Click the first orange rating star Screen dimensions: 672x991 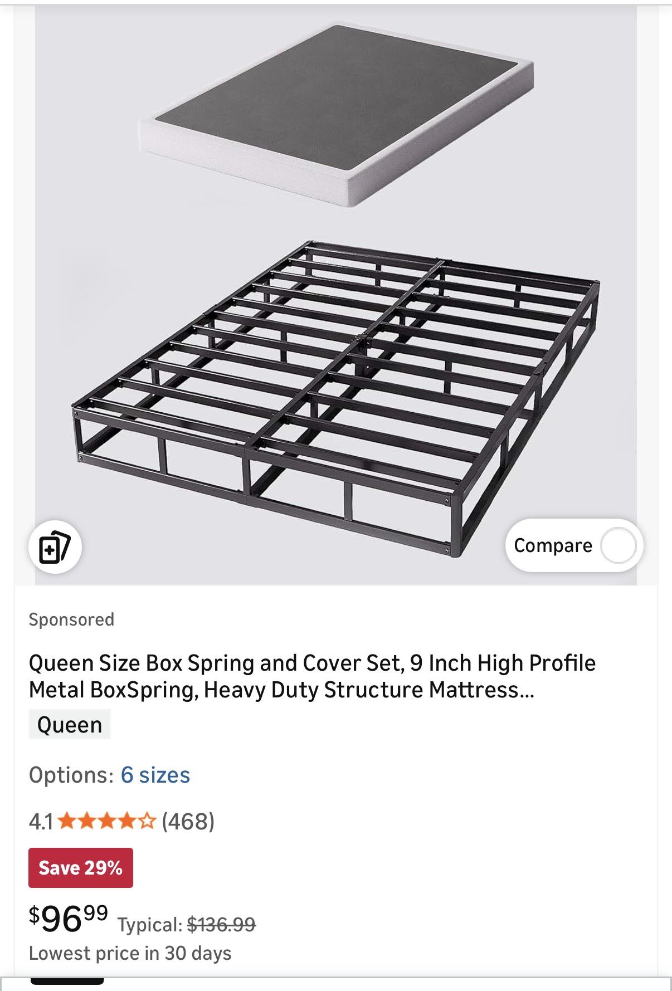click(x=67, y=821)
